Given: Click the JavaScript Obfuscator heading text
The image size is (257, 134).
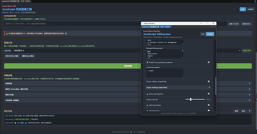Looking at the screenshot, I should pyautogui.click(x=157, y=34).
